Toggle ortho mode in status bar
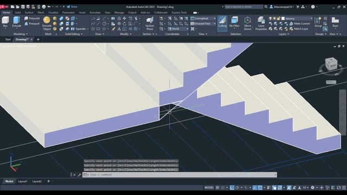Viewport: 347px width, 195px height. click(232, 187)
